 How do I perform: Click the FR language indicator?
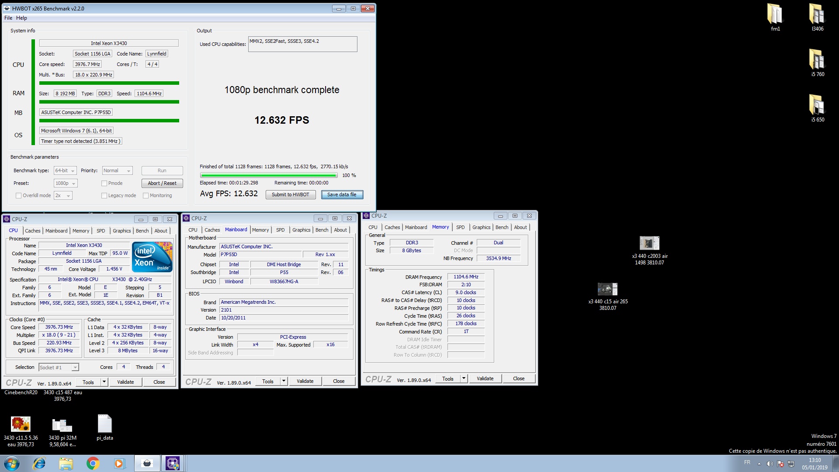tap(747, 462)
